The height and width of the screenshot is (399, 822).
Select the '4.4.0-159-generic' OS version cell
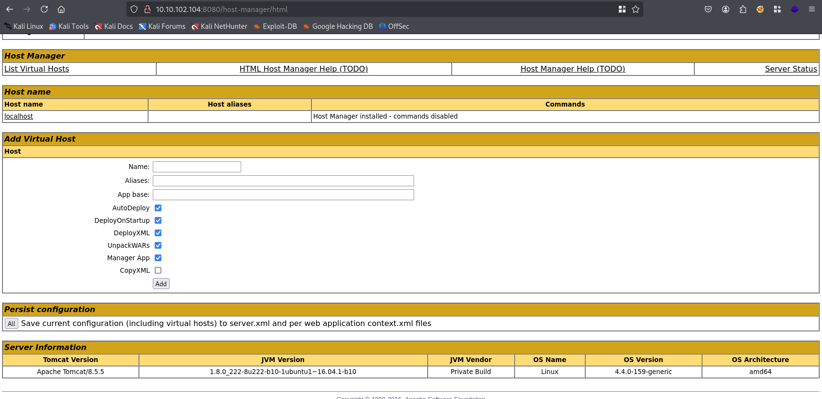pyautogui.click(x=643, y=372)
